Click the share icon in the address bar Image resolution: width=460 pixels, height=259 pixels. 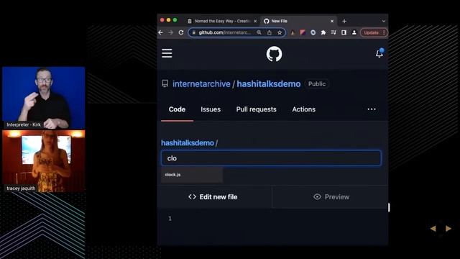point(270,32)
